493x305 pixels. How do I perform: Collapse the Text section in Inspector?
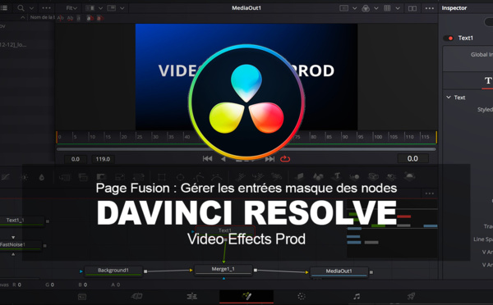click(449, 98)
